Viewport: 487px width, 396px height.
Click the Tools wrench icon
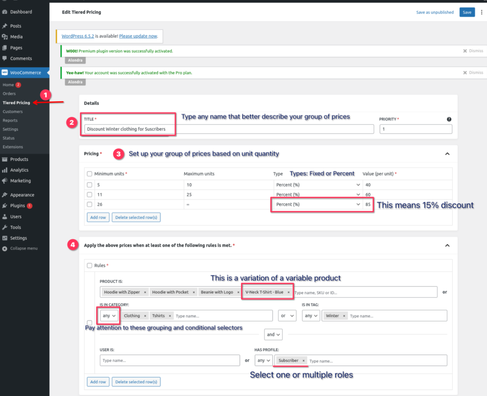click(5, 227)
